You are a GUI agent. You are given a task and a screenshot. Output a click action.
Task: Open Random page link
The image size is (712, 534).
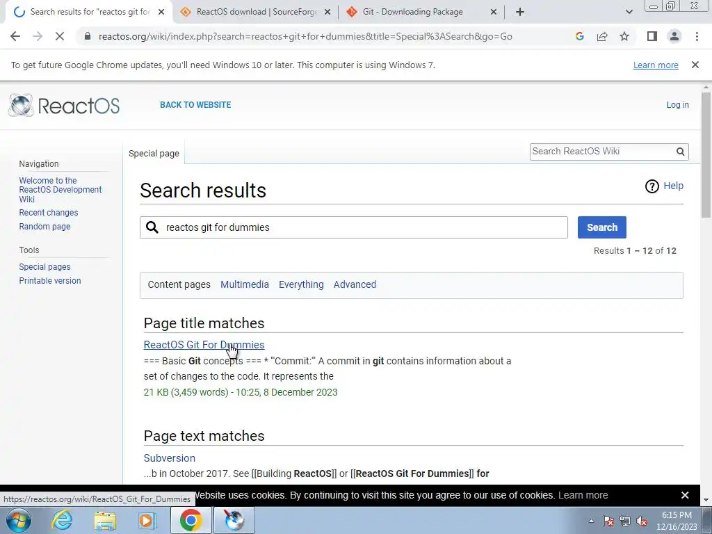click(44, 227)
